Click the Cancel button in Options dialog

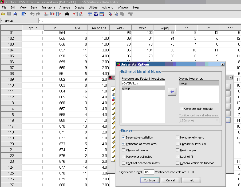pos(171,180)
